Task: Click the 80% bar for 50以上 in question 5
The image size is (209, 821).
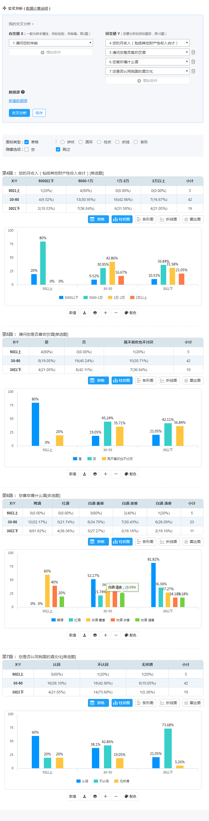Action: pyautogui.click(x=35, y=424)
